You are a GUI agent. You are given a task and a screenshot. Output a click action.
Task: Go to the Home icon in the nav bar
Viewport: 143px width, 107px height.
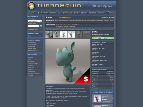(38, 13)
